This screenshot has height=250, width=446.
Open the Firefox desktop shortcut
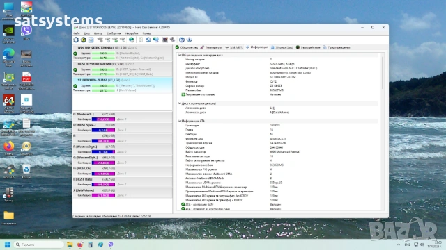(x=9, y=148)
